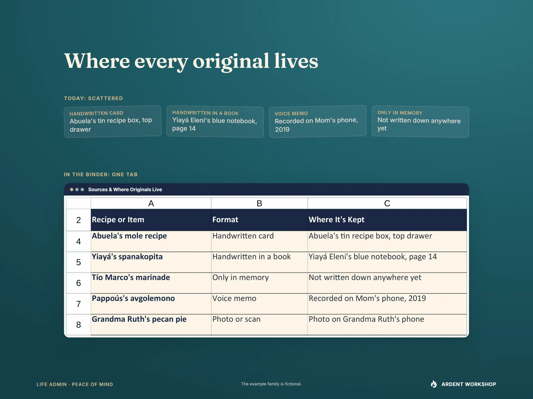Image resolution: width=533 pixels, height=399 pixels.
Task: Click the 'Sources & Where Originals Live' window title
Action: coord(125,190)
